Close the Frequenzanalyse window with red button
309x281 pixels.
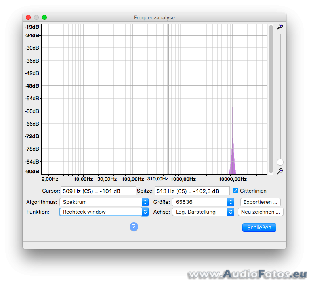[x=28, y=17]
